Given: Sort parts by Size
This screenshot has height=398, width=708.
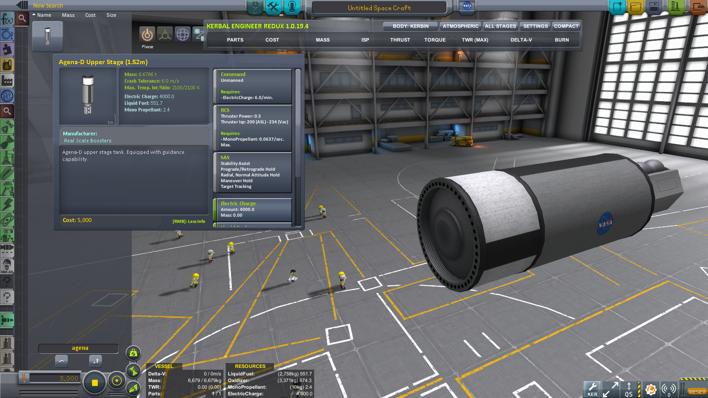Looking at the screenshot, I should pyautogui.click(x=111, y=15).
